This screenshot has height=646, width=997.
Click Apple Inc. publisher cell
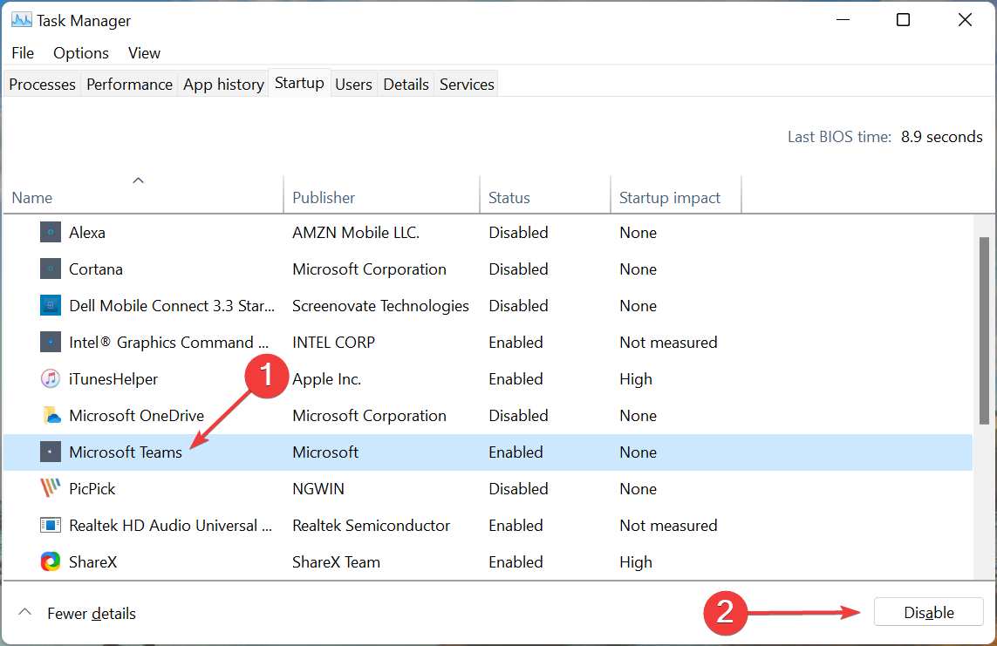tap(326, 379)
